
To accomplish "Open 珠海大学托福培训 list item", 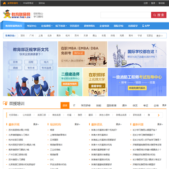I will click(100, 135).
